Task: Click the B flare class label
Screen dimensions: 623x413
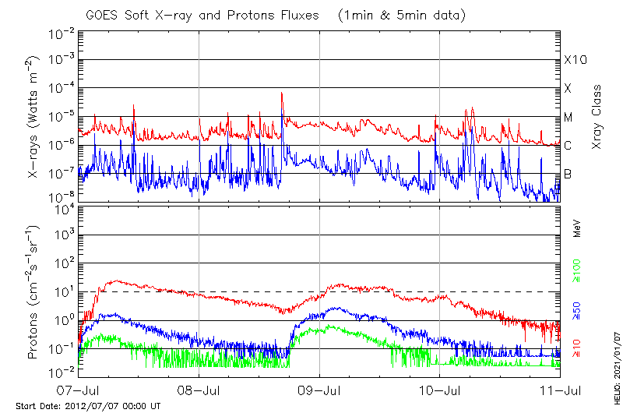Action: pyautogui.click(x=568, y=174)
